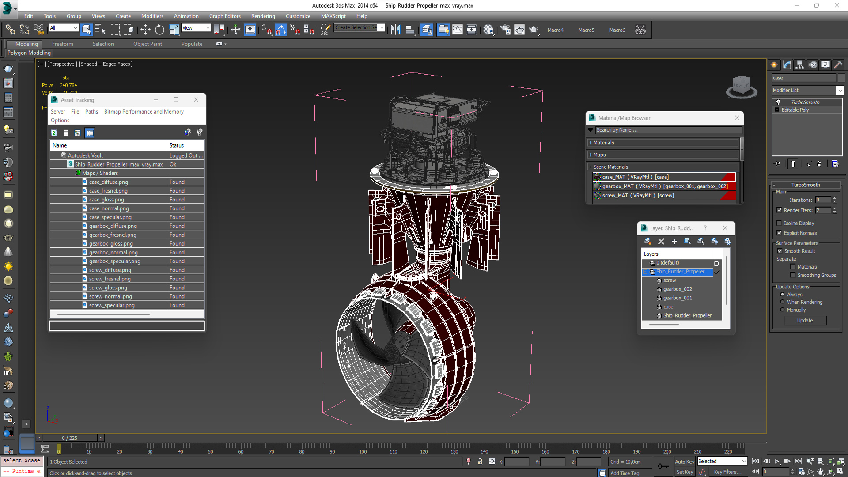The width and height of the screenshot is (848, 477).
Task: Open the Create command panel tab
Action: 774,65
